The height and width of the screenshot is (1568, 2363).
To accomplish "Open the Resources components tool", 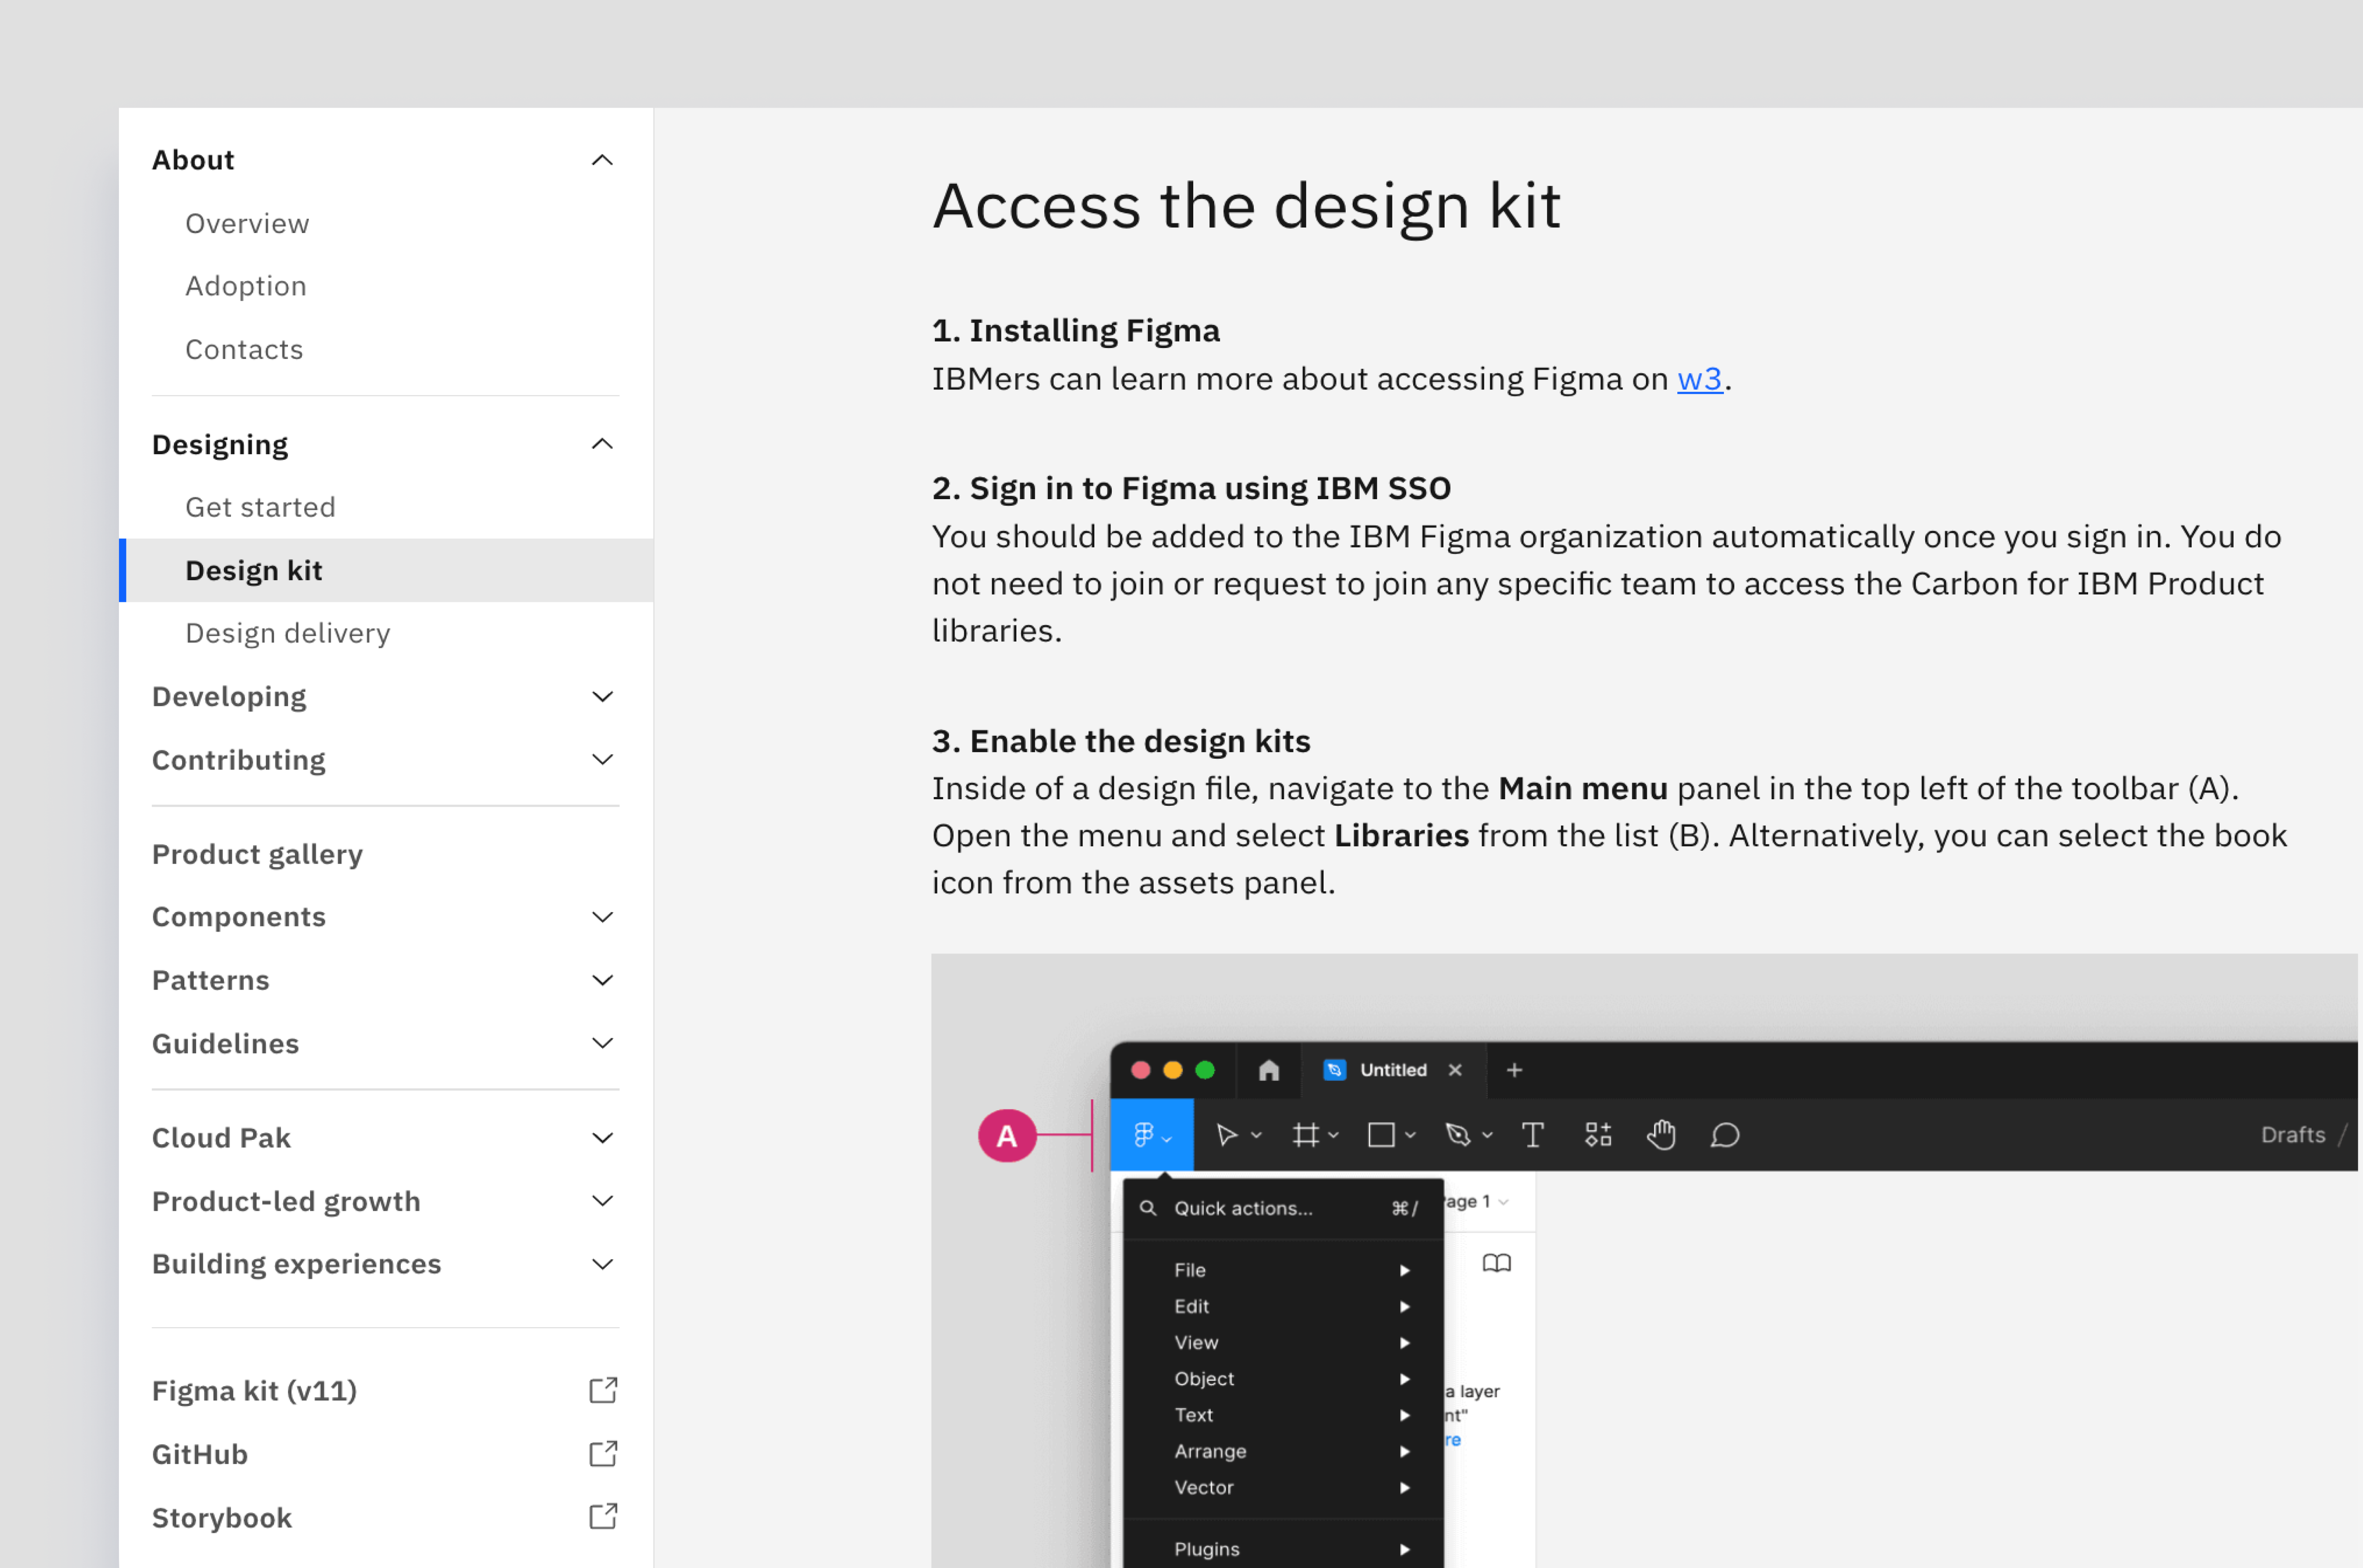I will [1598, 1135].
